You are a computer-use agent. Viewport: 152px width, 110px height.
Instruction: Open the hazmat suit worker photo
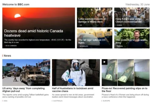click(x=76, y=73)
